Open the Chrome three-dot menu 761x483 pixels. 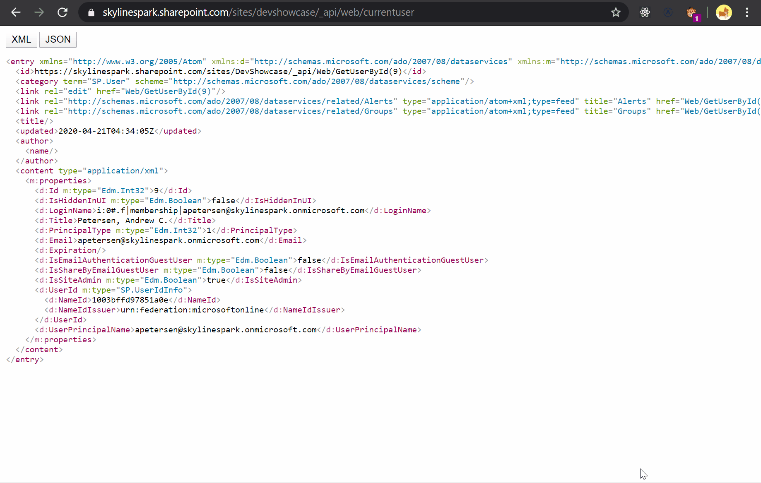747,12
